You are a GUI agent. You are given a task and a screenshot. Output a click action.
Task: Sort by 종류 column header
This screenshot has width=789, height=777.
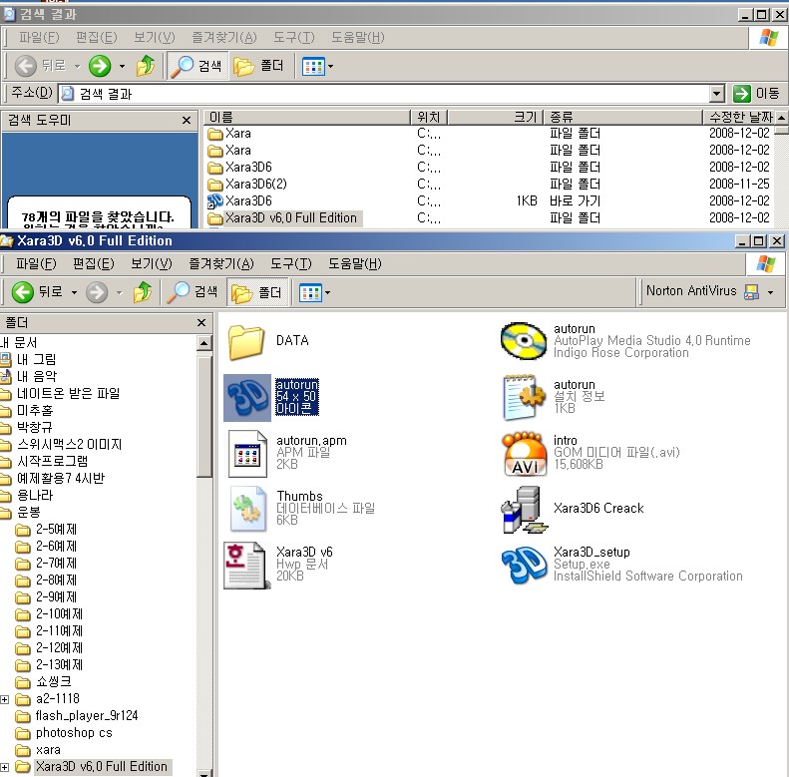click(x=623, y=118)
